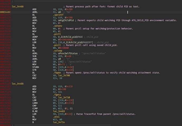Viewport: 182px width, 126px height.
Task: Click the B.NE mnemonic
Action: 35,111
